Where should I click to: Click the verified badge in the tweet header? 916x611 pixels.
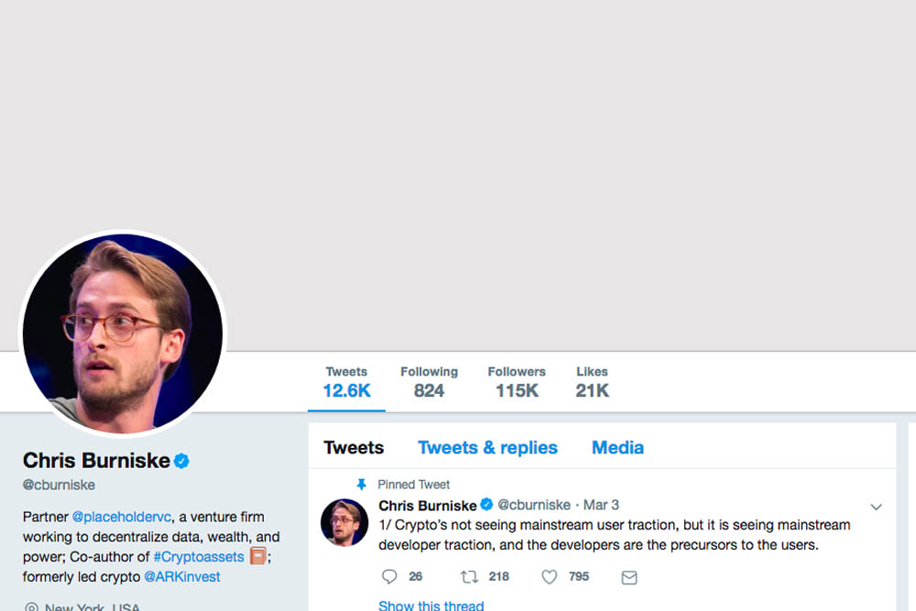tap(486, 505)
